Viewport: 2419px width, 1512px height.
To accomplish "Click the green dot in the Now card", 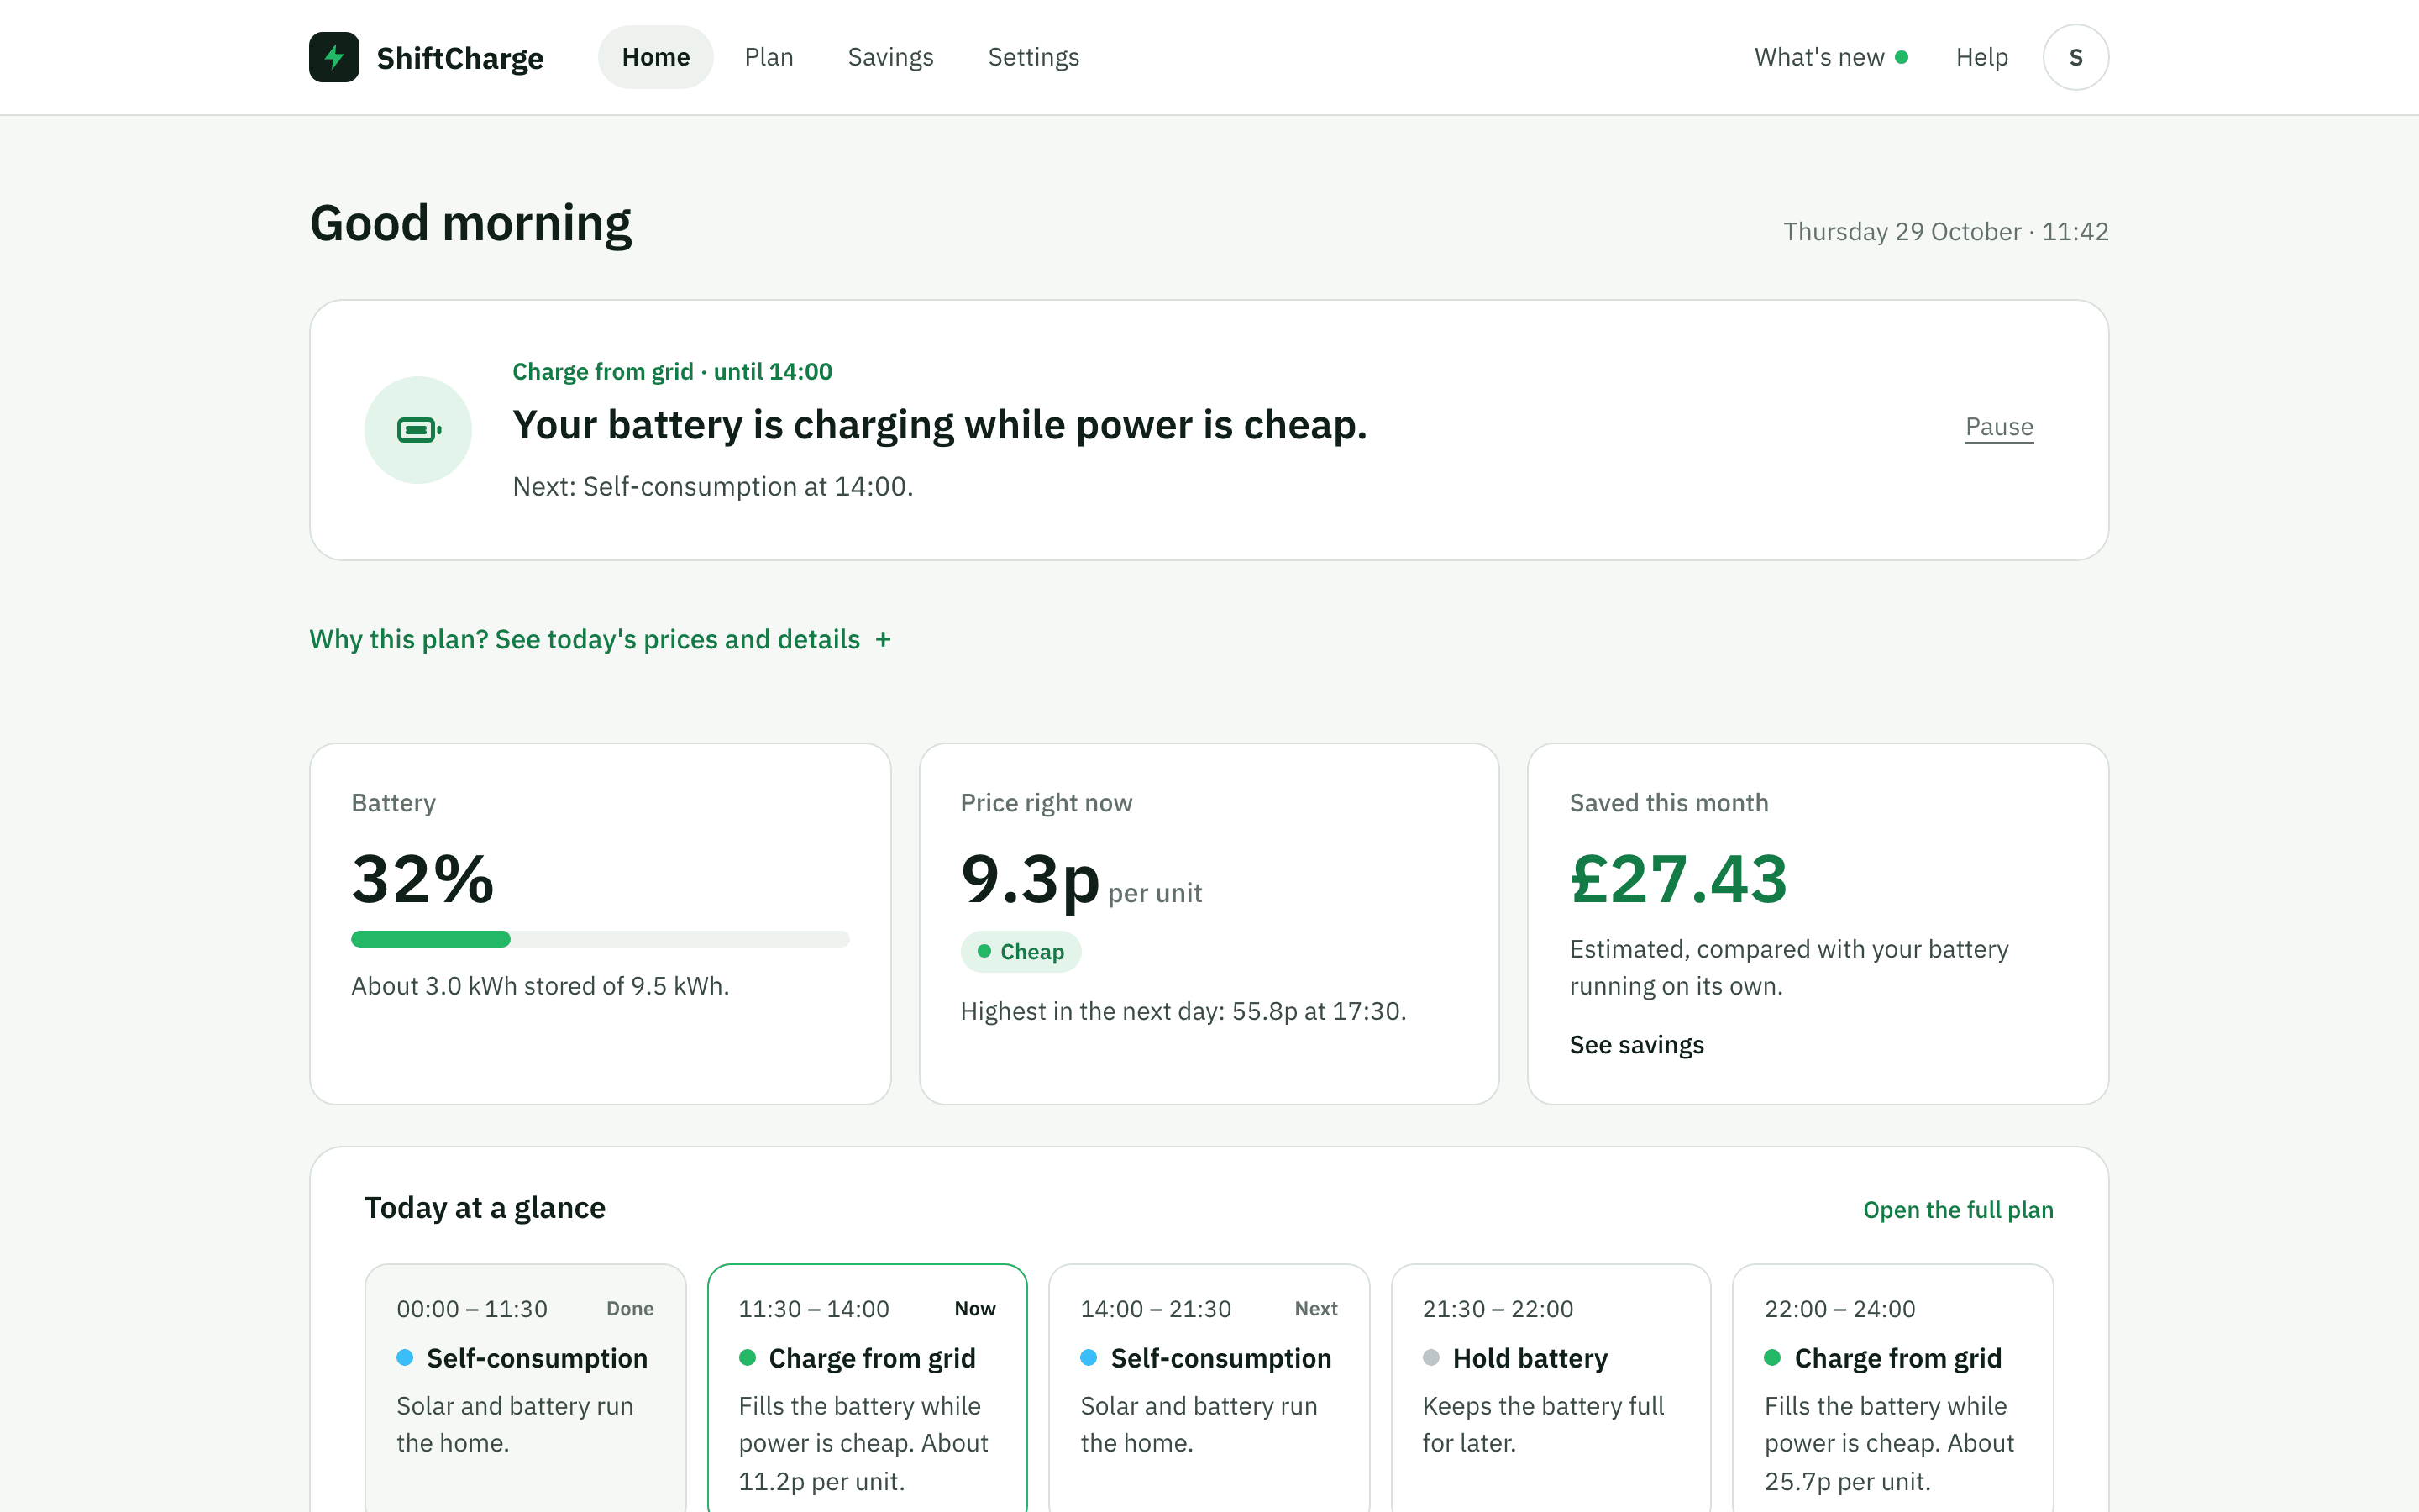I will [x=747, y=1357].
